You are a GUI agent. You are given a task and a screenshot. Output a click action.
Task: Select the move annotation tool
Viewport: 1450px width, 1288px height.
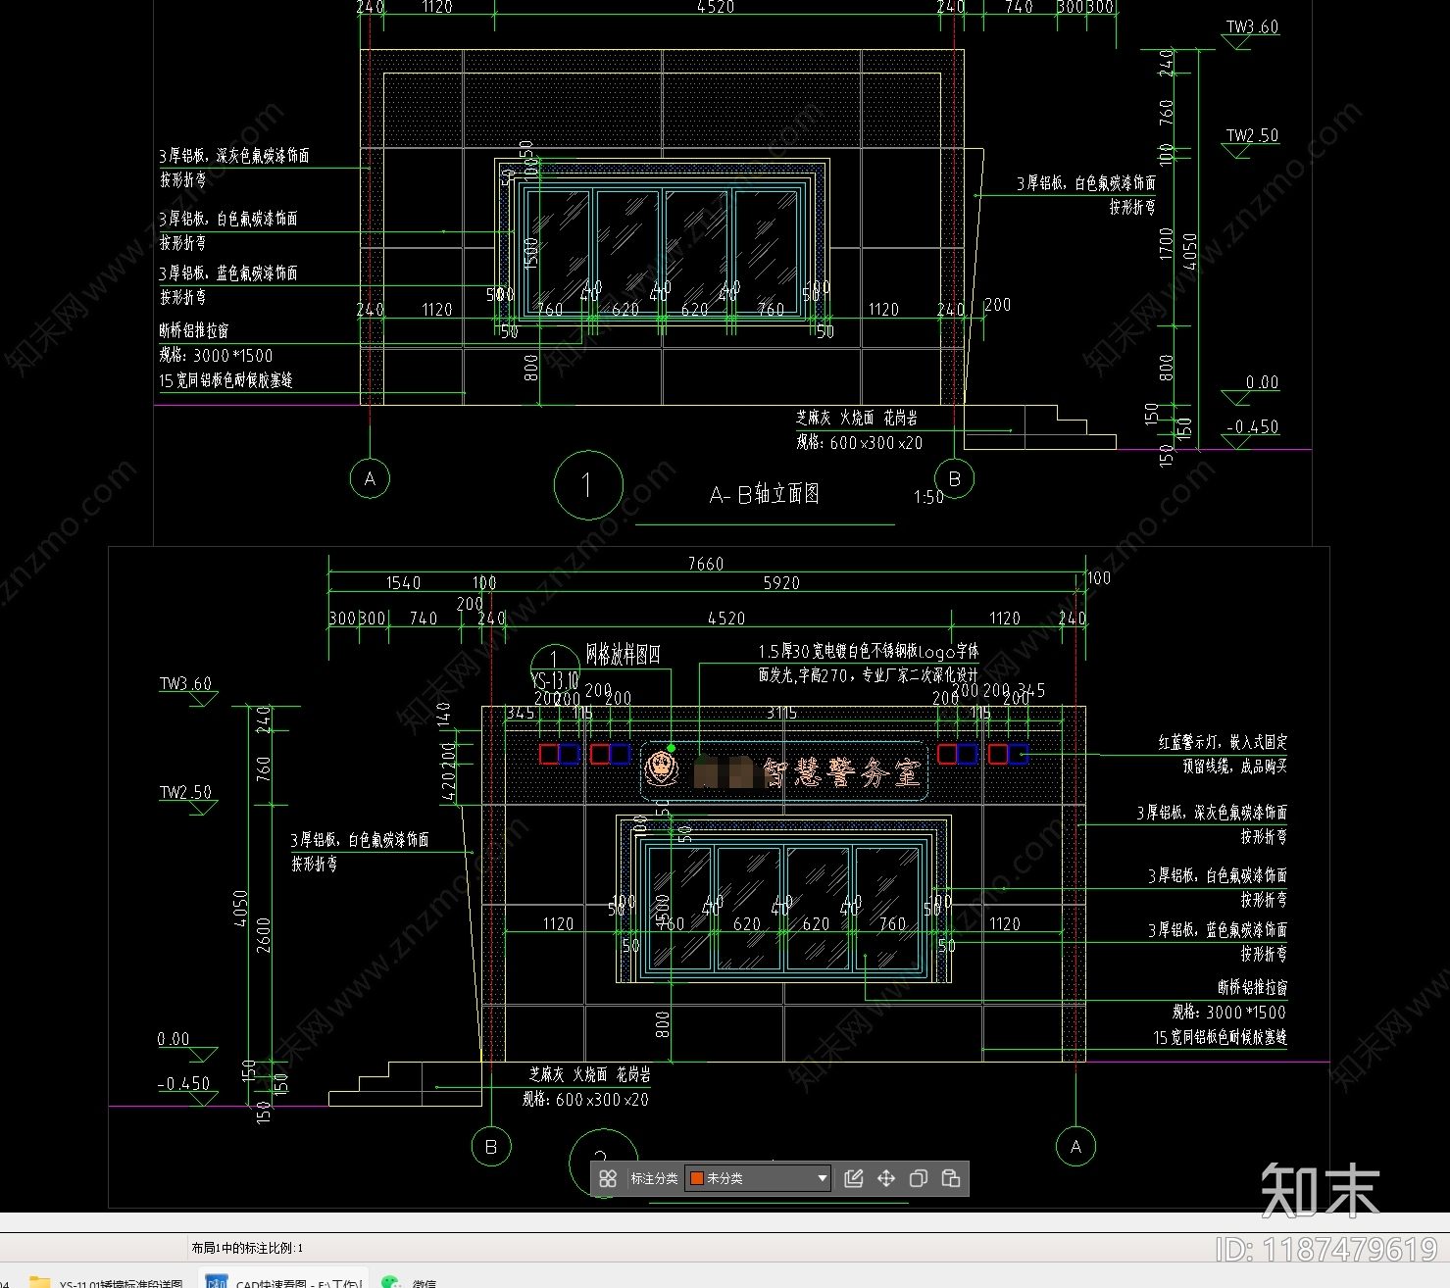(x=886, y=1178)
